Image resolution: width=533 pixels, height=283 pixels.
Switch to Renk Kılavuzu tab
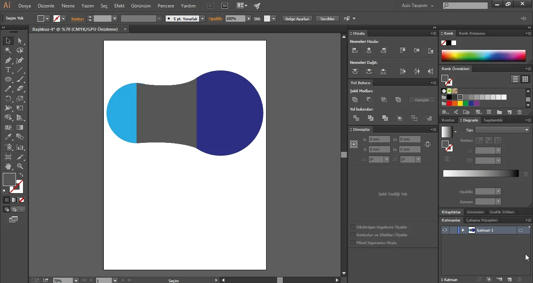[472, 33]
